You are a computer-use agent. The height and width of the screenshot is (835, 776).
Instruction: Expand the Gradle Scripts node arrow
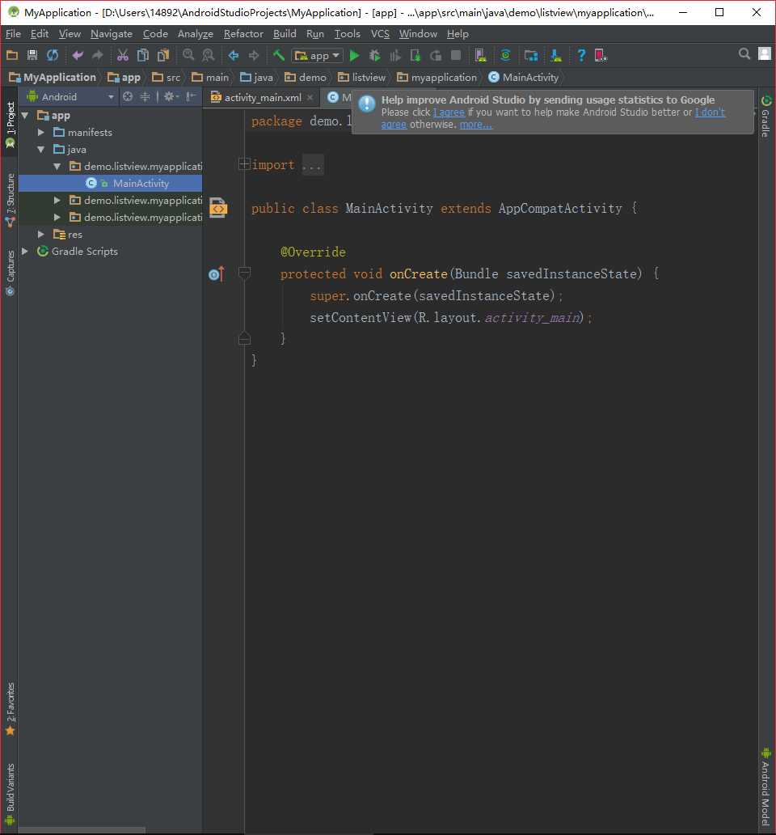(24, 252)
